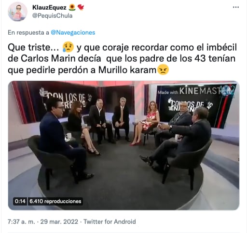
Task: Open the 7:37 a. m. timestamp link
Action: [21, 221]
